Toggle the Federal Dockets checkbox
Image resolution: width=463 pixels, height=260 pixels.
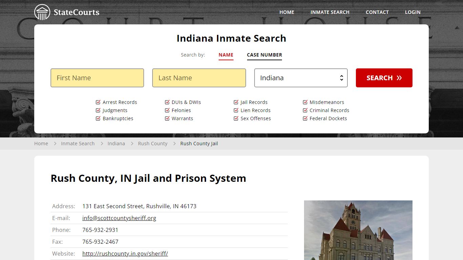305,118
